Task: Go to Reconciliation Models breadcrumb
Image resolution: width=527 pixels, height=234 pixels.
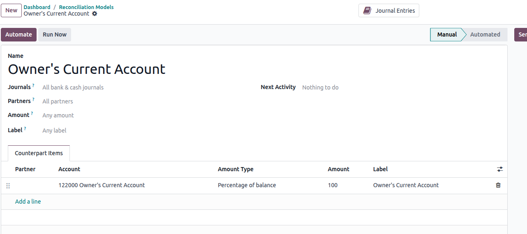Action: pyautogui.click(x=86, y=7)
